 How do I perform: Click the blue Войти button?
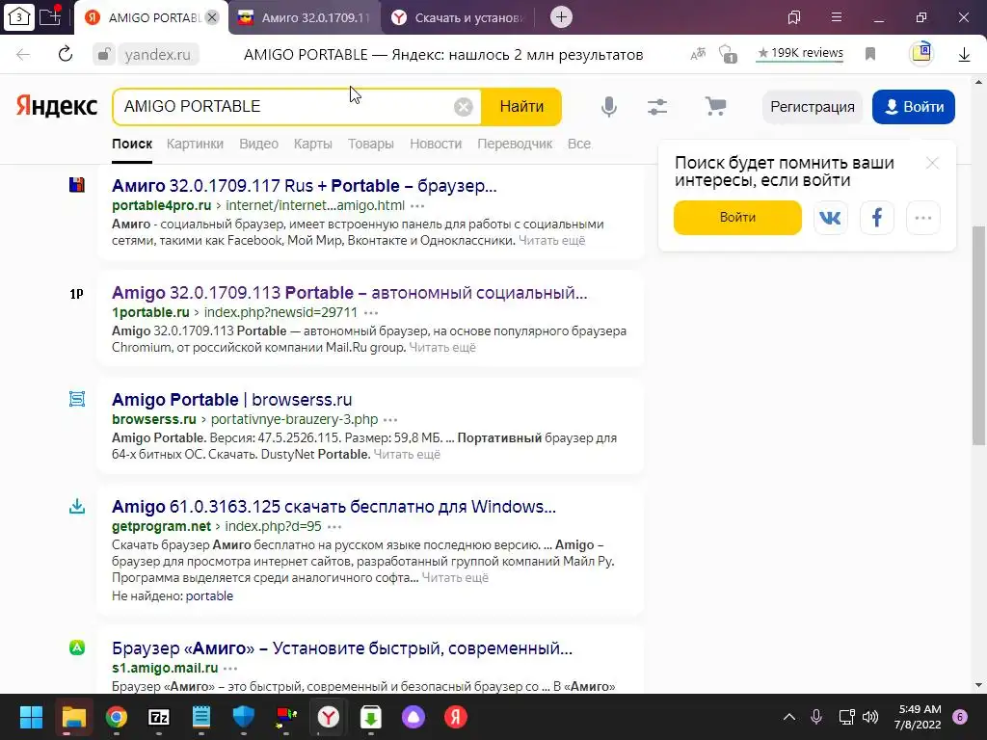914,107
